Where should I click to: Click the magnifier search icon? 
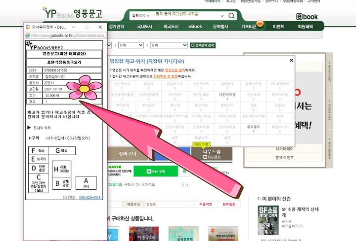[x=231, y=16]
